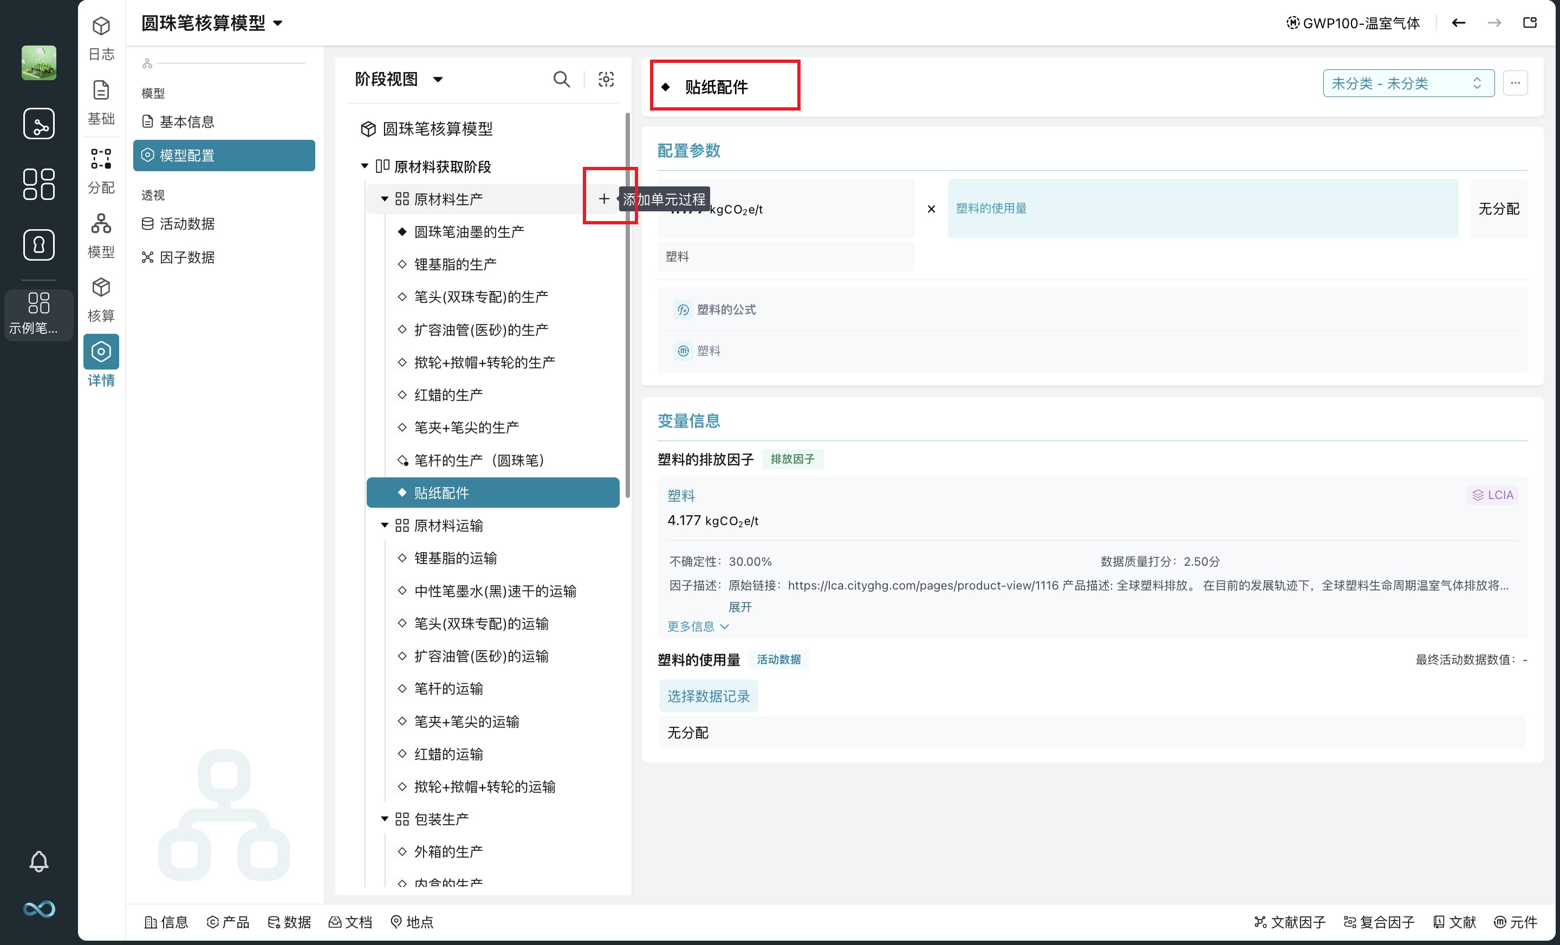Viewport: 1560px width, 945px height.
Task: Click the 选择数据记录 button
Action: [708, 696]
